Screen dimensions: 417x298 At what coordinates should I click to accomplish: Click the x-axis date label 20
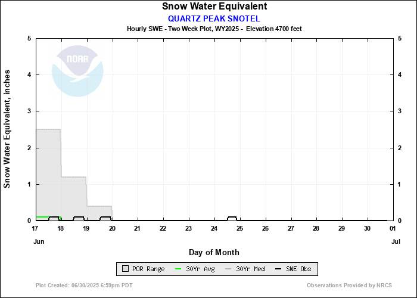[x=112, y=229]
